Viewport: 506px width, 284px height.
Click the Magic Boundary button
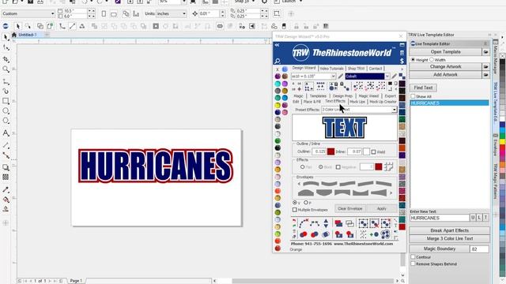click(440, 249)
